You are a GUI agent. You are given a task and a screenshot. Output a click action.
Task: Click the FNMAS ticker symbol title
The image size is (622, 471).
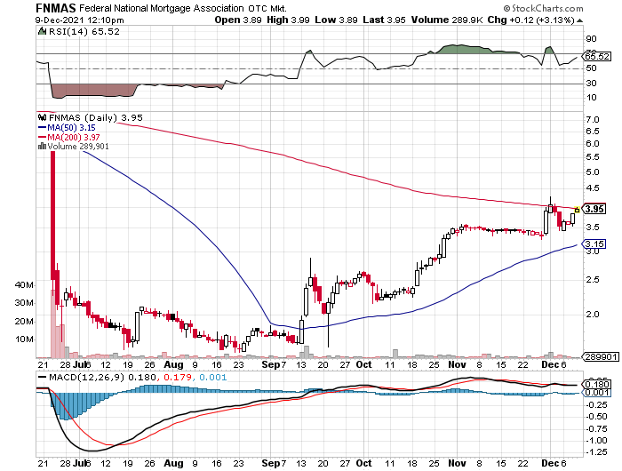click(55, 8)
